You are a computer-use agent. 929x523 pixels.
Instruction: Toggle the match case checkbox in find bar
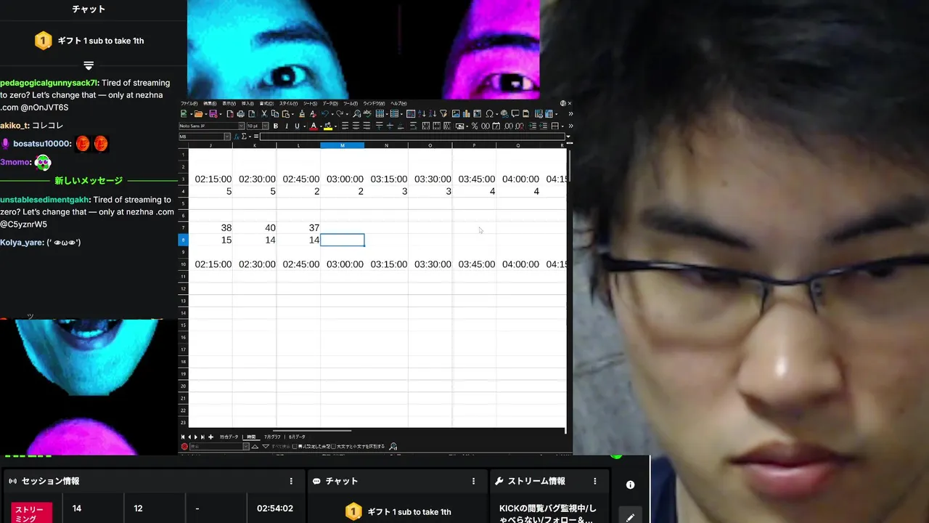click(x=333, y=447)
